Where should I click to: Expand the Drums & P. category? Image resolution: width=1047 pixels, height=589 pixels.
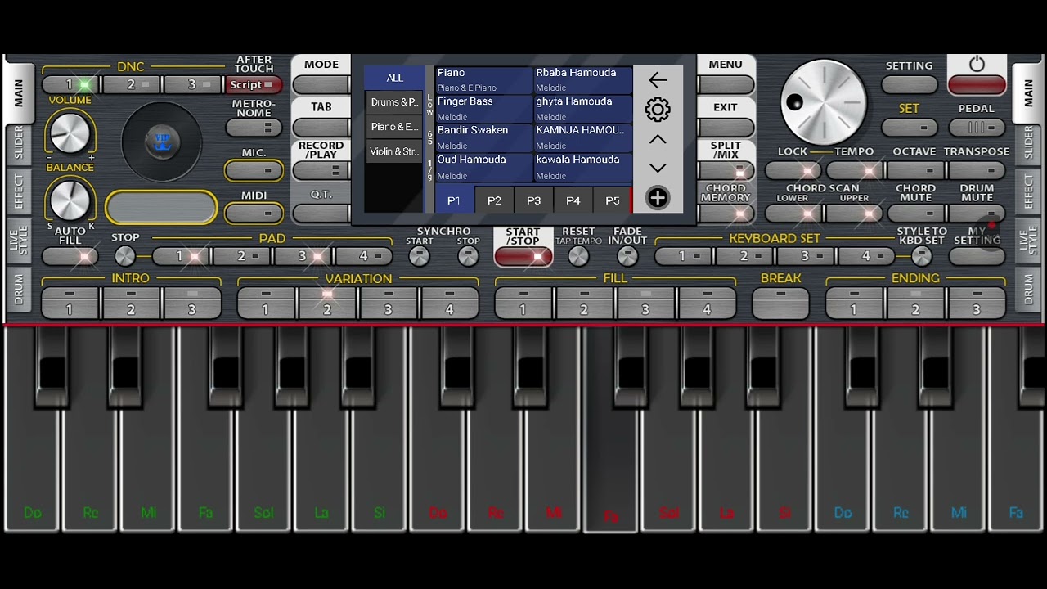[x=394, y=102]
